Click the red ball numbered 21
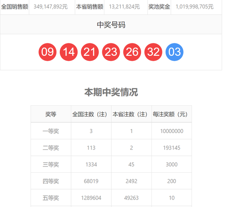 (90, 52)
